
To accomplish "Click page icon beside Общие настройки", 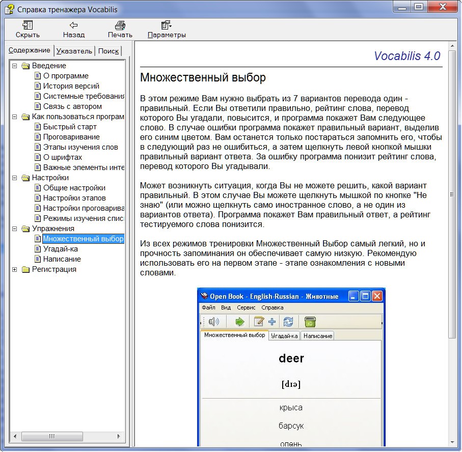I will [x=37, y=188].
